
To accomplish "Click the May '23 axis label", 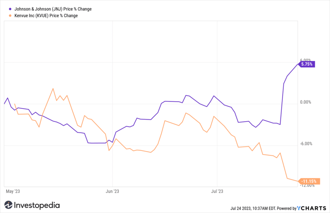I will point(13,191).
